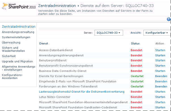
Task: Select Zentraladministration in the left navigation
Action: pos(18,27)
